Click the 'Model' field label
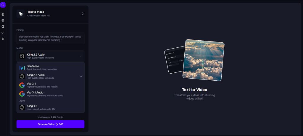Screen dimensions: 303x136 pyautogui.click(x=20, y=48)
